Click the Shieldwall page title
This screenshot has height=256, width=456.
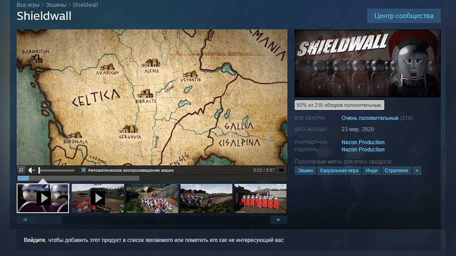44,16
